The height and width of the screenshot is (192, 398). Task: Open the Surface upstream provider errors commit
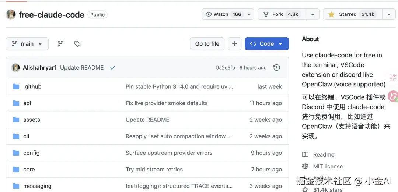(x=169, y=153)
